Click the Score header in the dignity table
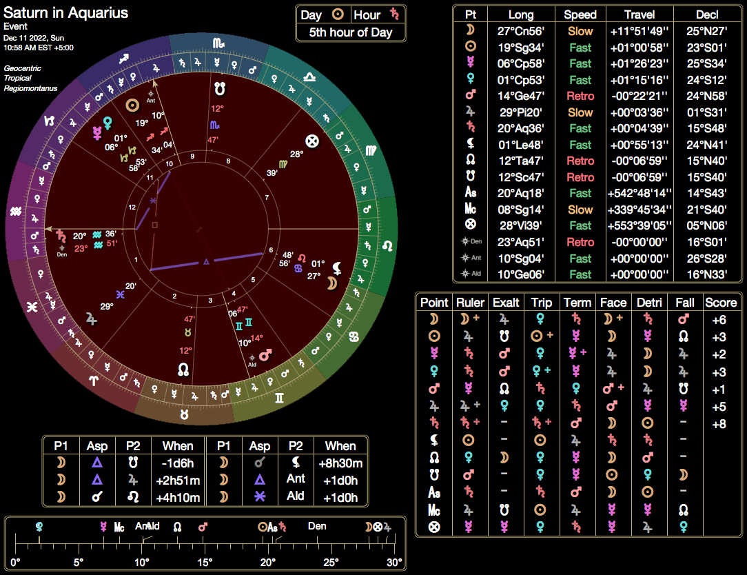The image size is (747, 575). point(721,302)
